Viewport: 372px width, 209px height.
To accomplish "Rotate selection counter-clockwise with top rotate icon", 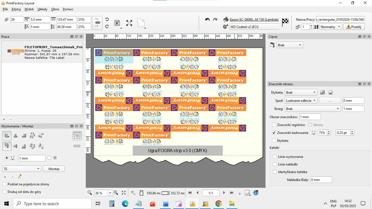I will [x=107, y=20].
